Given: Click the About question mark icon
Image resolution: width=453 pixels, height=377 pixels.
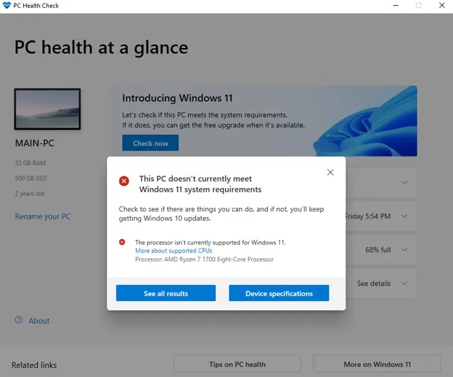Looking at the screenshot, I should pos(19,320).
